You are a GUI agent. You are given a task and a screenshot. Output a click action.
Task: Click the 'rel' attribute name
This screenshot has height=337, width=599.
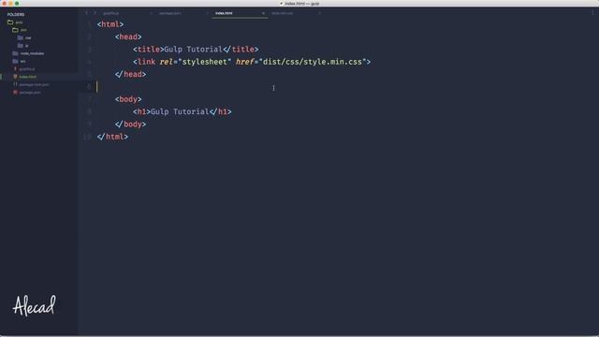[167, 62]
